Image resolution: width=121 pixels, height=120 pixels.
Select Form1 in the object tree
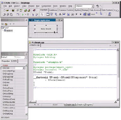(x=6, y=28)
